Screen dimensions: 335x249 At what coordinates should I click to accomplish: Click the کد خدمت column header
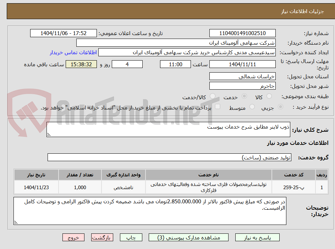[293, 175]
